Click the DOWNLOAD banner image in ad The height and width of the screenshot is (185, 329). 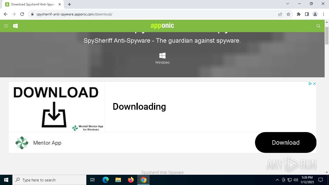click(x=57, y=107)
